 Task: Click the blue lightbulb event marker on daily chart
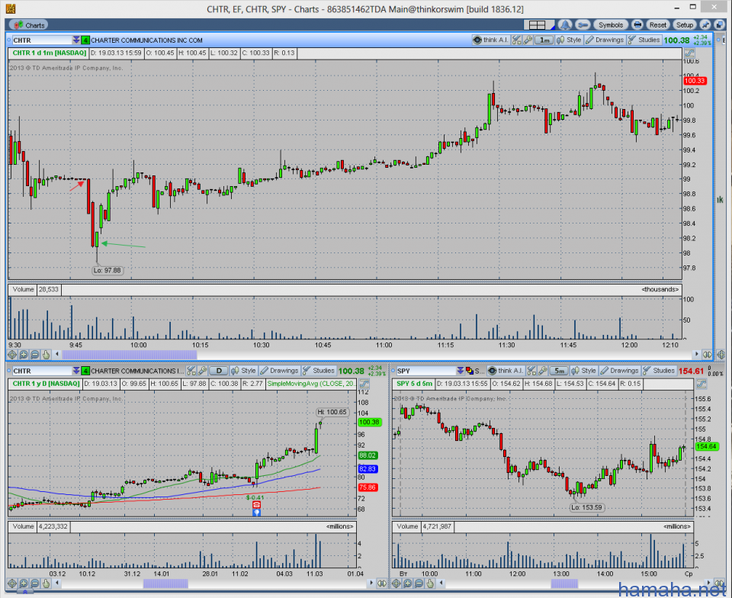[256, 513]
